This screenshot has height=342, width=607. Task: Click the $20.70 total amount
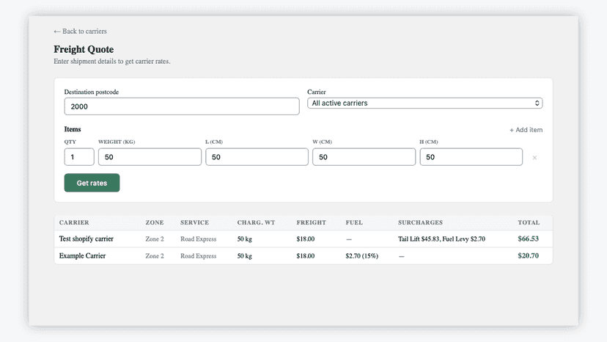coord(528,256)
